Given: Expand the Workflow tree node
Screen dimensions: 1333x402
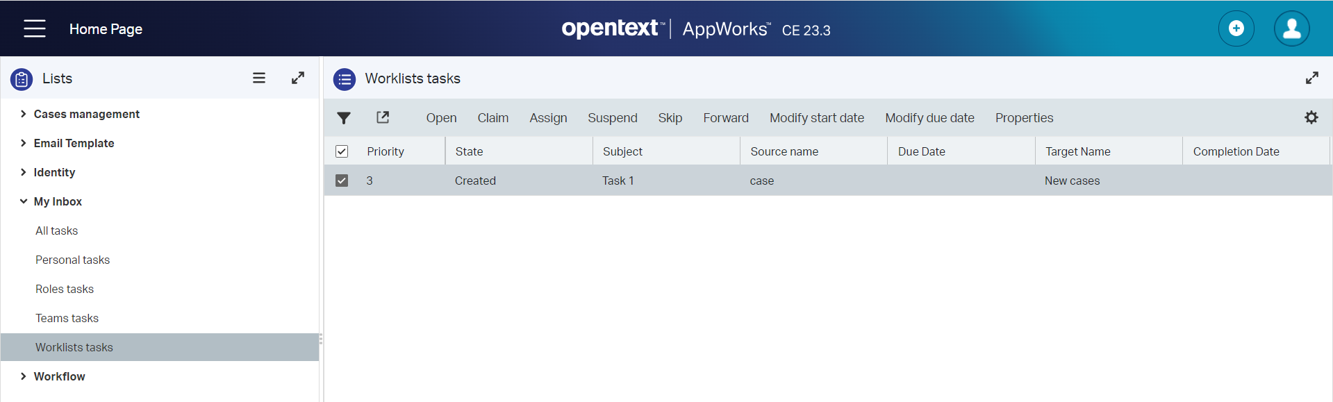Looking at the screenshot, I should click(x=24, y=376).
